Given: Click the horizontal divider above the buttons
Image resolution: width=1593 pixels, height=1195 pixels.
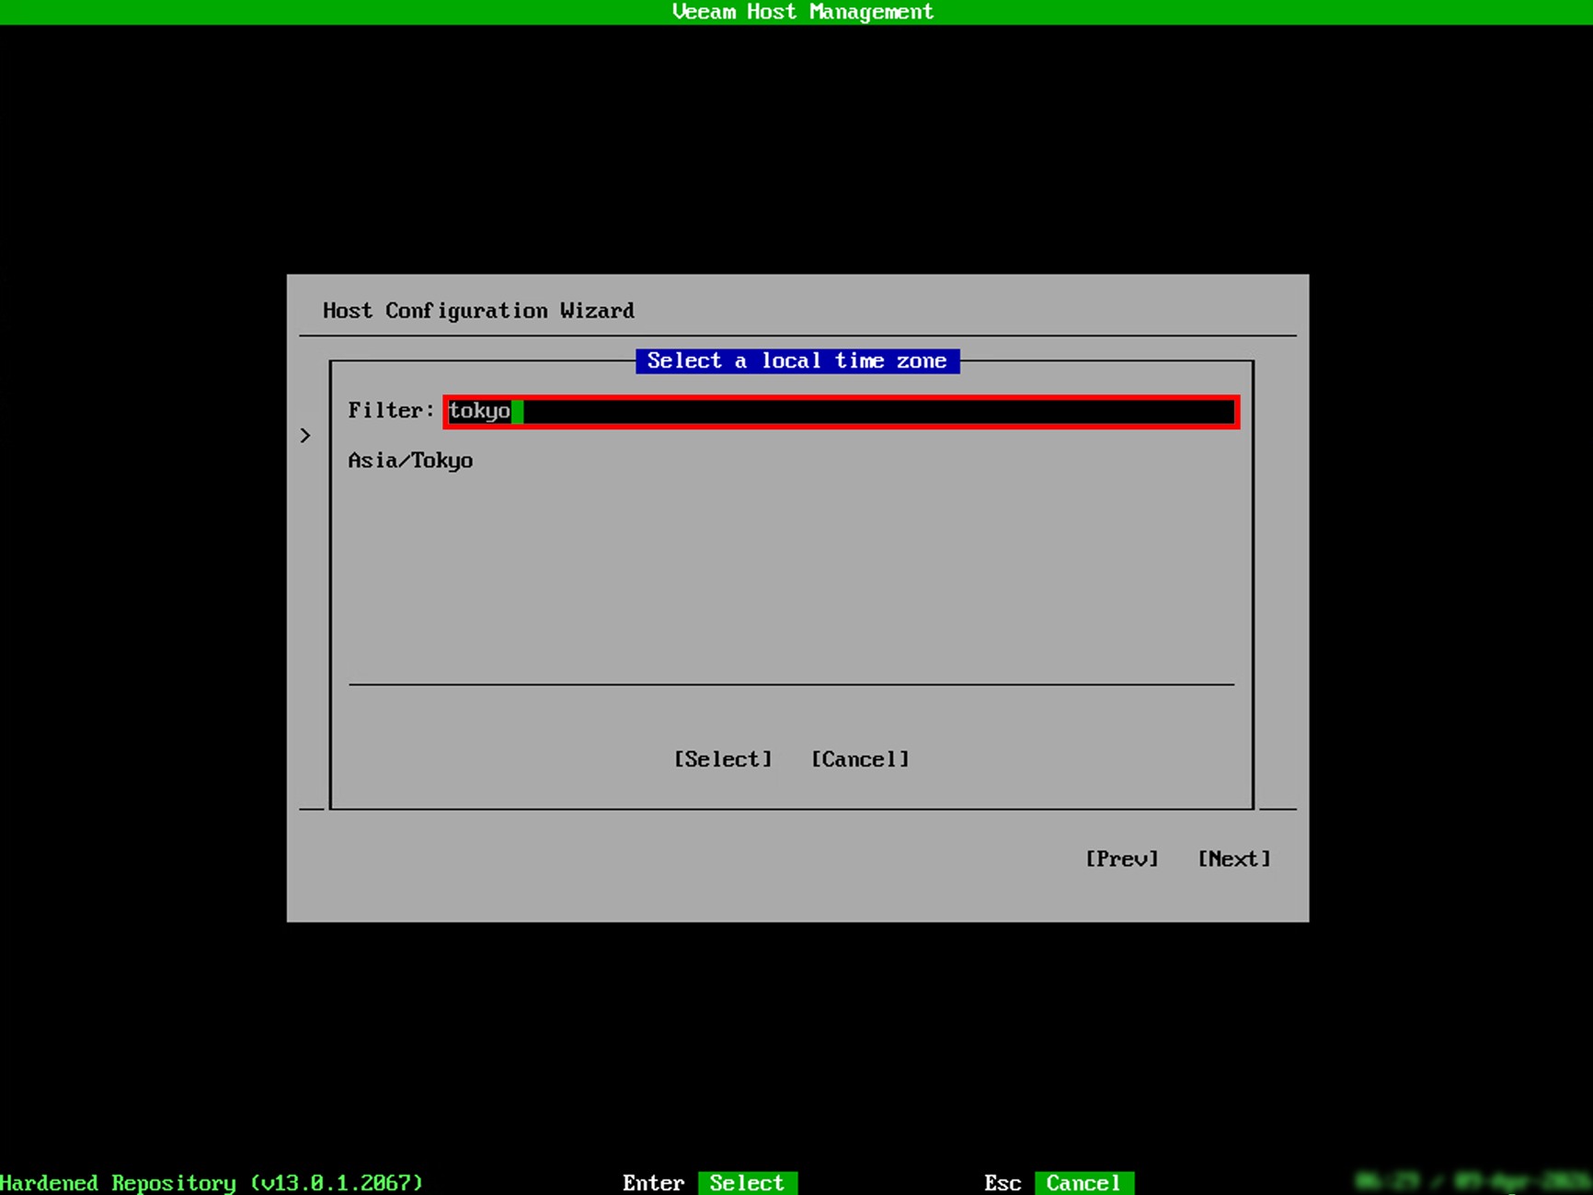Looking at the screenshot, I should point(791,684).
